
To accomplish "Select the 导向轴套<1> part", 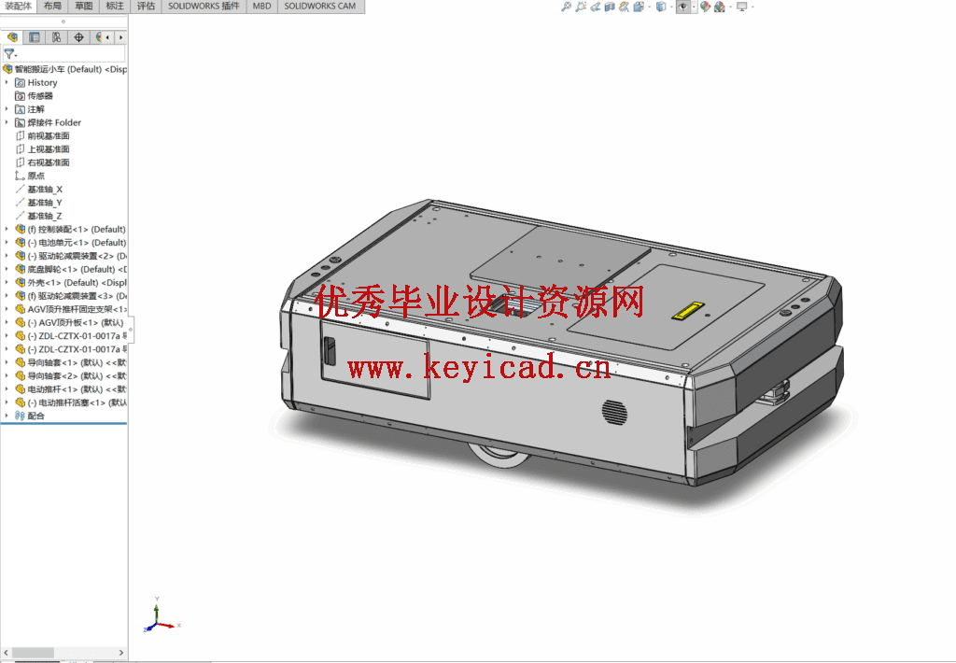I will [x=71, y=362].
